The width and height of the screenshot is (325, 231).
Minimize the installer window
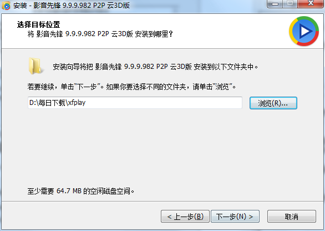pyautogui.click(x=275, y=4)
